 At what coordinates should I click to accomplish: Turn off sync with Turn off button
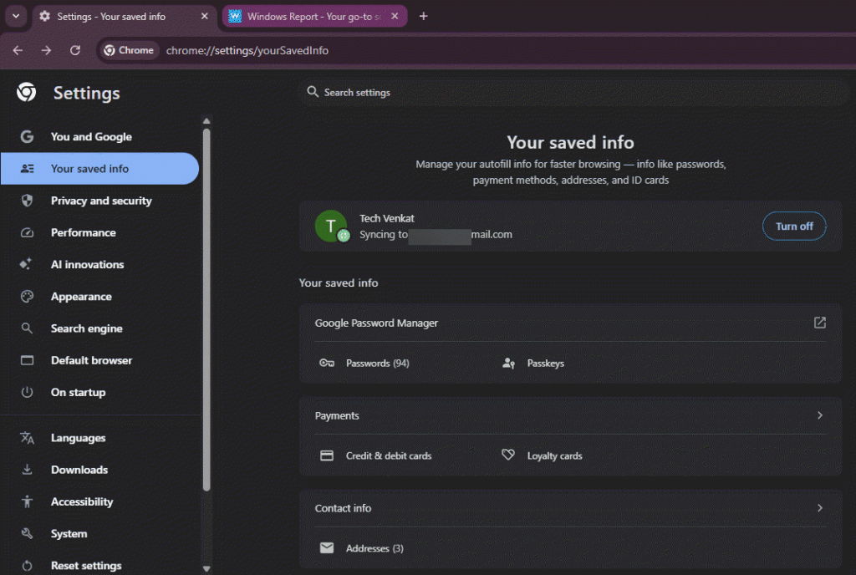pos(794,226)
